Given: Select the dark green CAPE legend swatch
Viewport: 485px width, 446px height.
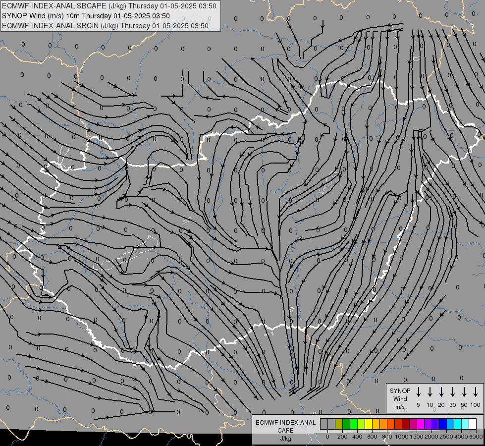Looking at the screenshot, I should (x=346, y=424).
